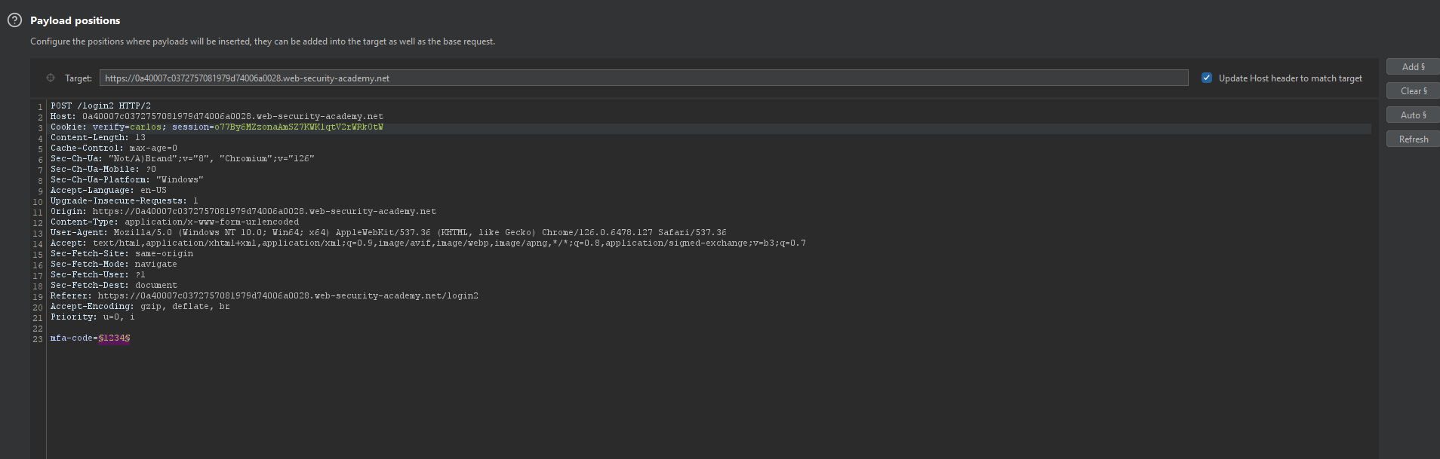The height and width of the screenshot is (459, 1440).
Task: Click the Origin header line
Action: (243, 212)
